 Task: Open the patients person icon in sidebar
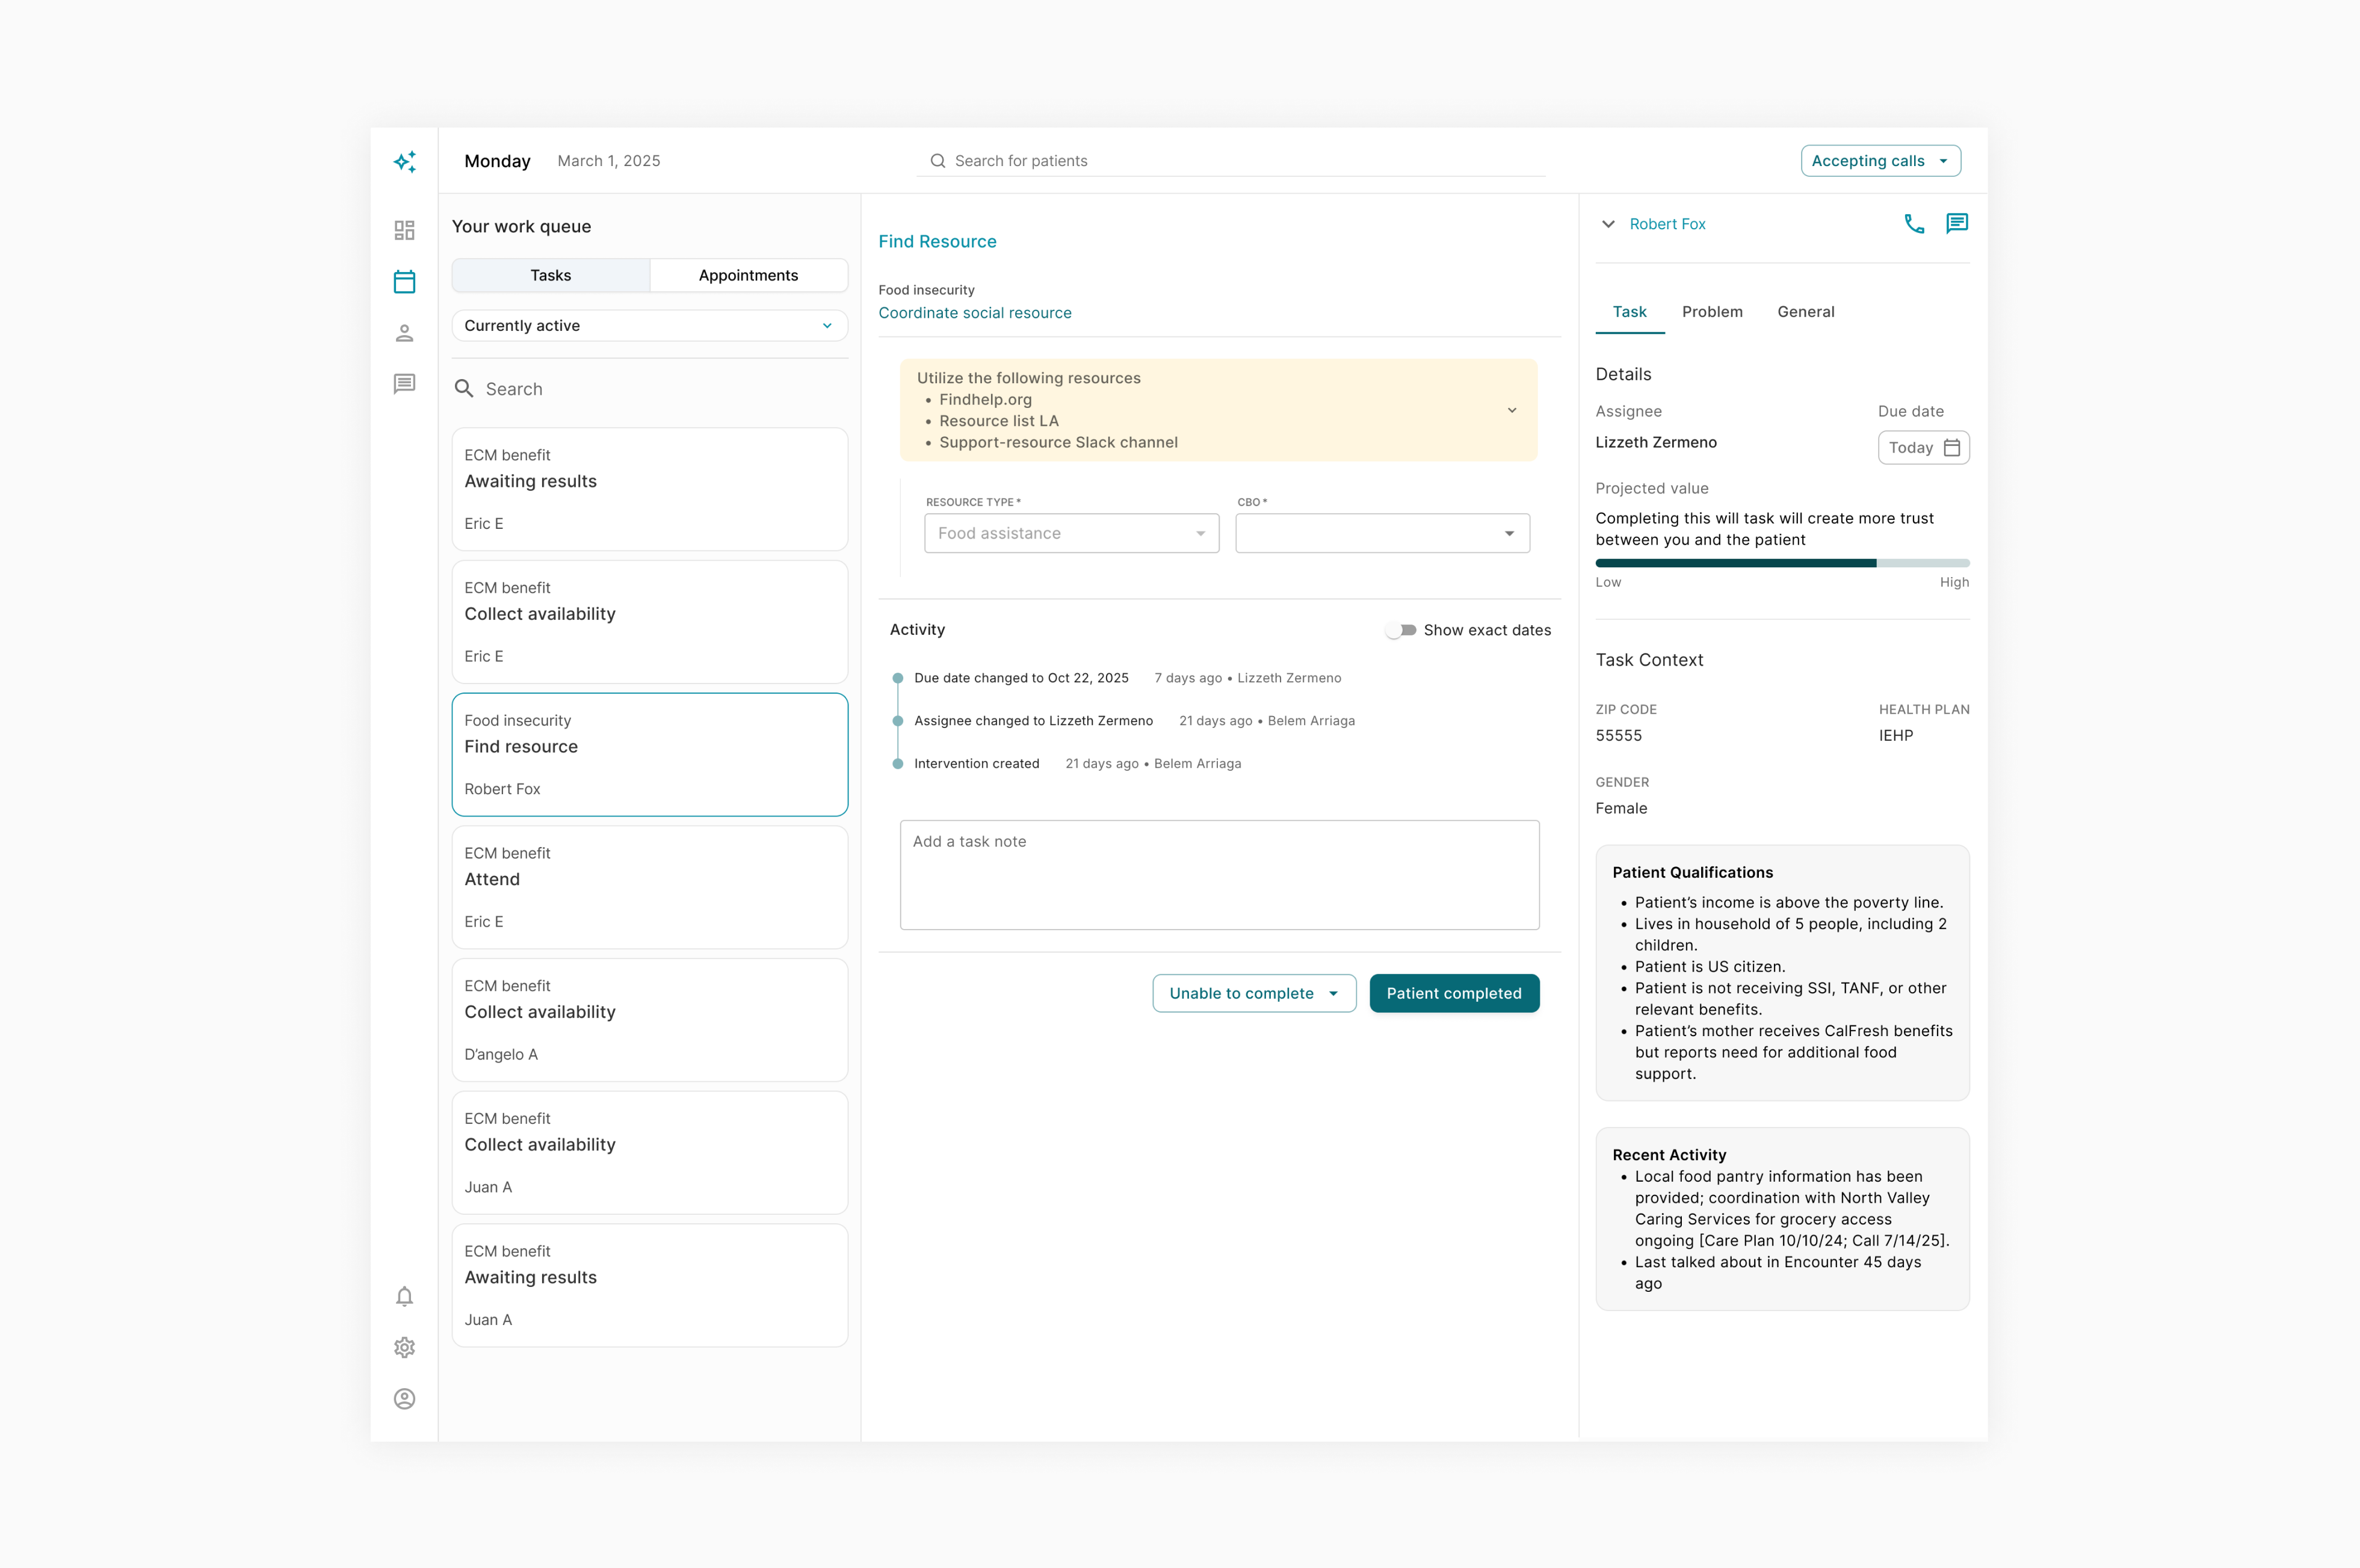point(404,333)
